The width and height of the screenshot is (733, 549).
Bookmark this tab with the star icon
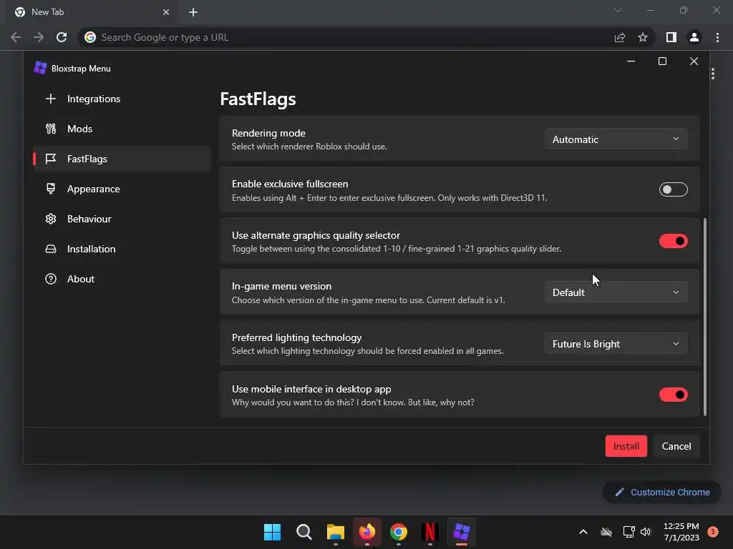(x=643, y=37)
